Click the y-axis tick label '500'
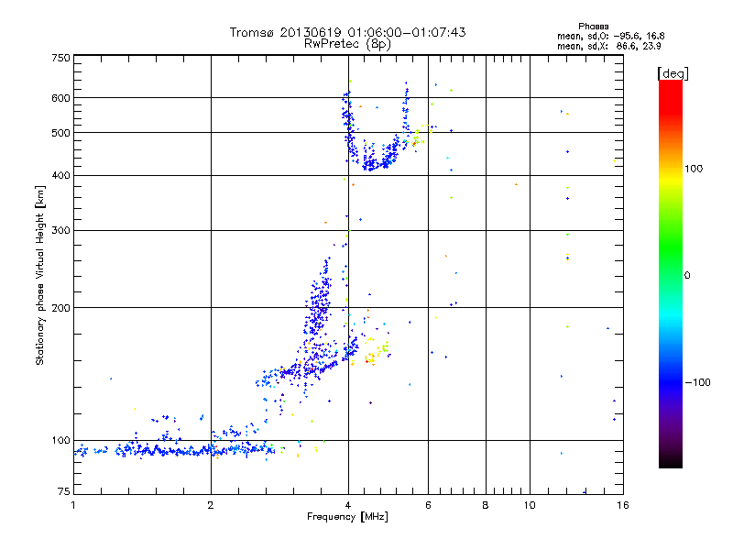Screen dimensions: 733x550 [60, 133]
